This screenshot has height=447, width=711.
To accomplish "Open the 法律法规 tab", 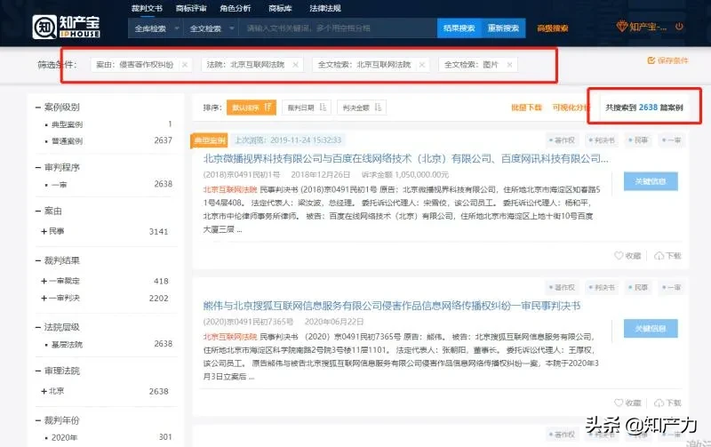I will point(324,8).
